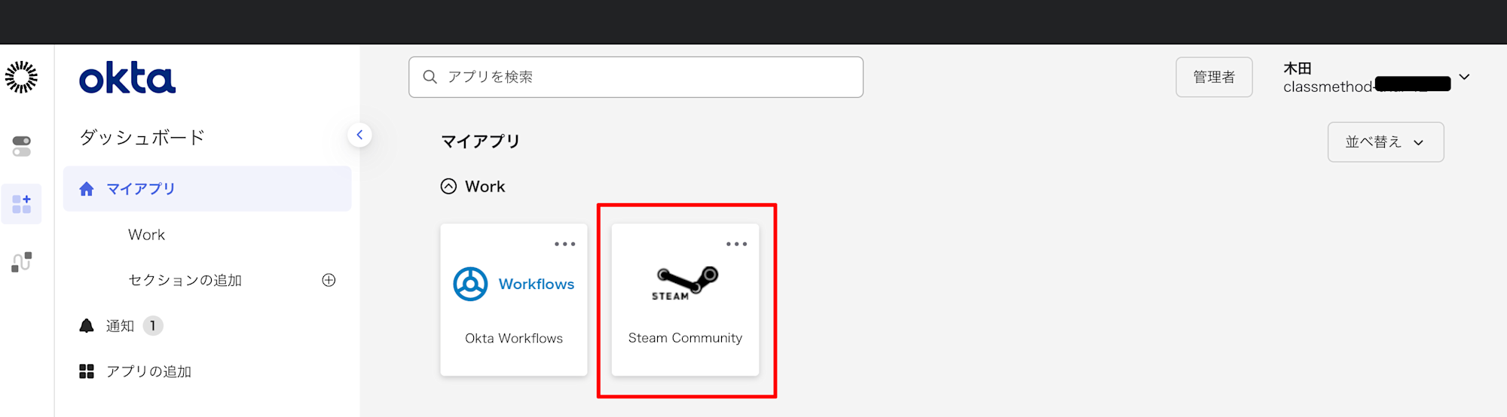The height and width of the screenshot is (417, 1507).
Task: Focus the アプリを検索 search field
Action: tap(636, 77)
